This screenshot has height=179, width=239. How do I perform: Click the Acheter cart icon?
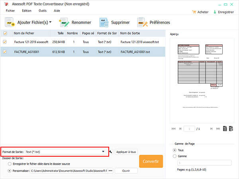click(194, 12)
